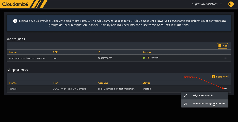The height and width of the screenshot is (122, 238).
Task: Choose Generate design document option
Action: coord(209,103)
